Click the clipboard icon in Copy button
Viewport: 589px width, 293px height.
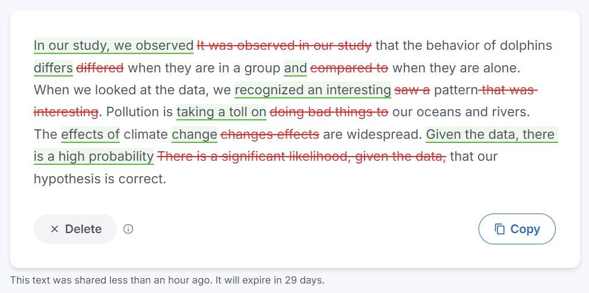[x=499, y=229]
